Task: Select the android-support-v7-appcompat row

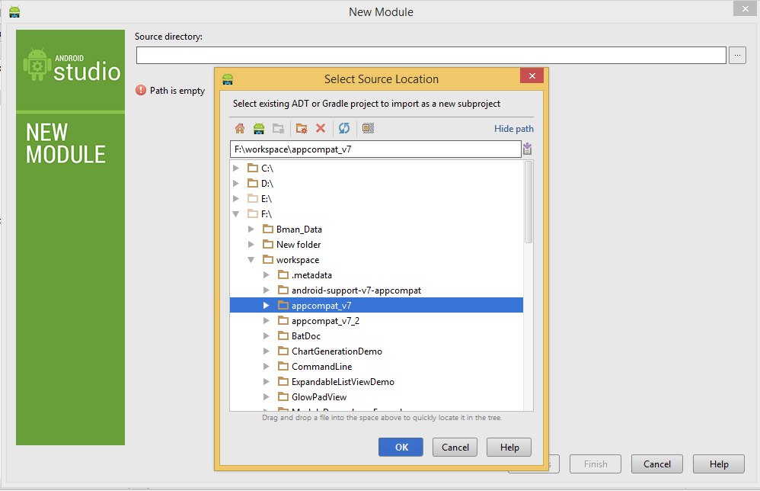Action: 376,290
